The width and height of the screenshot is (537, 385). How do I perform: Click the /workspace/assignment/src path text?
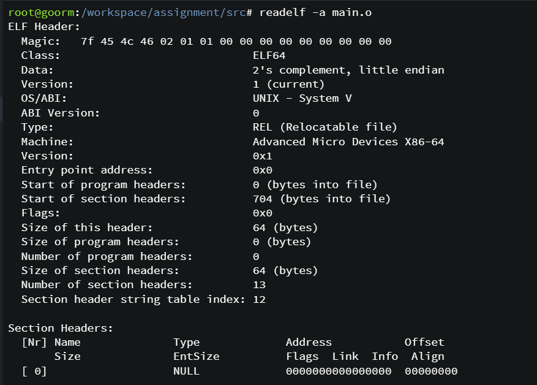163,13
